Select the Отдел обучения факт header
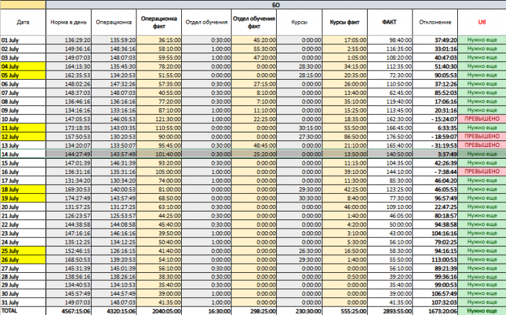Screen dimensions: 506x315 (x=254, y=22)
